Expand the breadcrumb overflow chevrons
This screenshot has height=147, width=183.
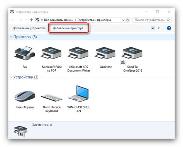tap(42, 20)
